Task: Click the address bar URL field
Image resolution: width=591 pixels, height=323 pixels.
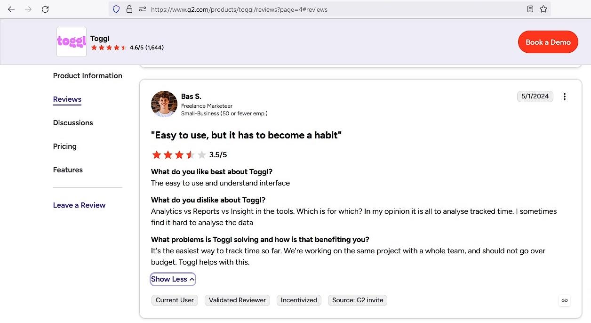Action: [x=329, y=9]
